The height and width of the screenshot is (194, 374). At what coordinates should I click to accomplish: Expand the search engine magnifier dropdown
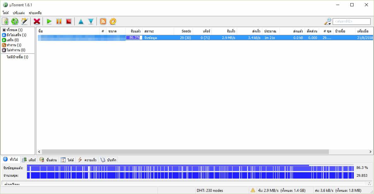328,21
